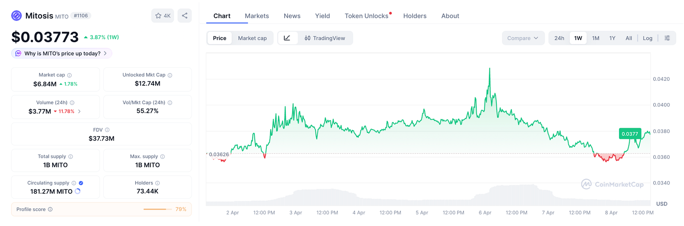Toggle chart to Market cap view
This screenshot has width=684, height=226.
[x=252, y=38]
